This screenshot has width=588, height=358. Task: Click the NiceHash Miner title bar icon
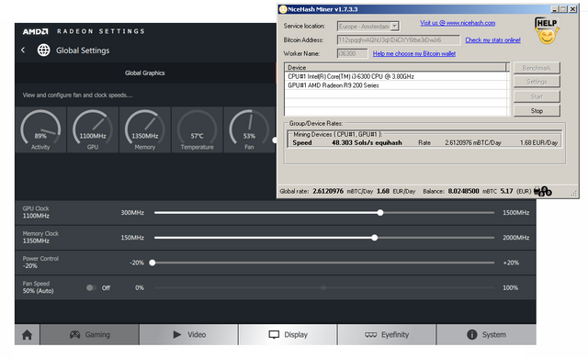(x=283, y=9)
